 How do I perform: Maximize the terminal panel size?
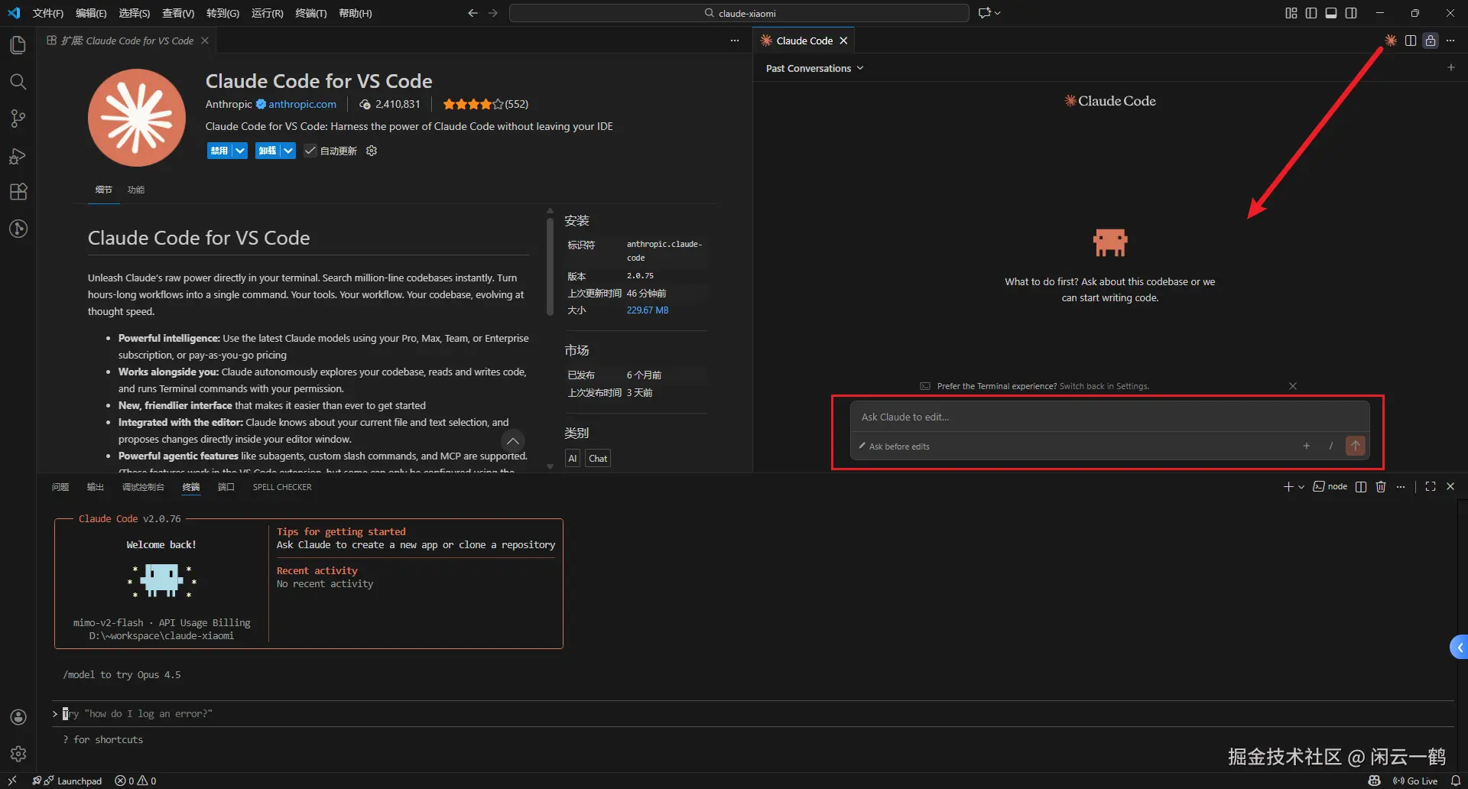click(1431, 487)
